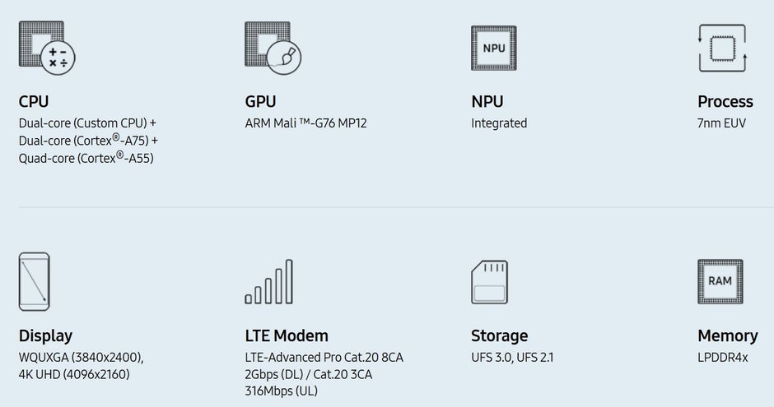Click the Display heading
Screen dimensions: 774x407
tap(45, 335)
